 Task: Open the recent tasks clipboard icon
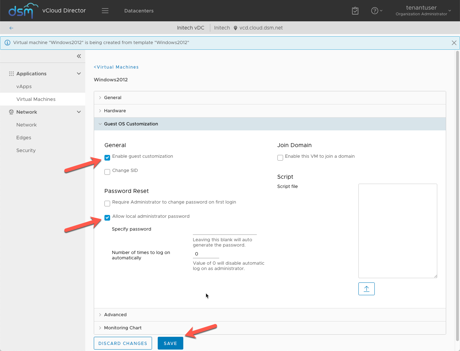point(355,11)
